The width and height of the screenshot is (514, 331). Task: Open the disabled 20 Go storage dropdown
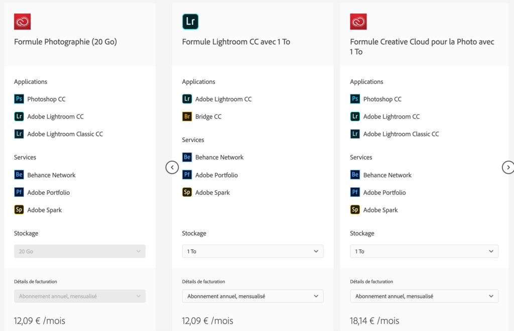[x=80, y=251]
